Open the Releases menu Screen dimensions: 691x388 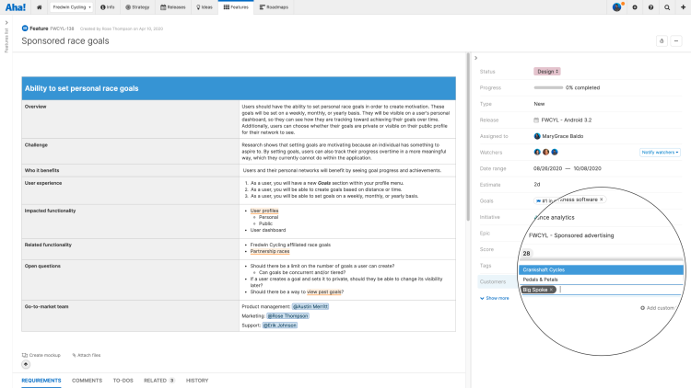(173, 7)
